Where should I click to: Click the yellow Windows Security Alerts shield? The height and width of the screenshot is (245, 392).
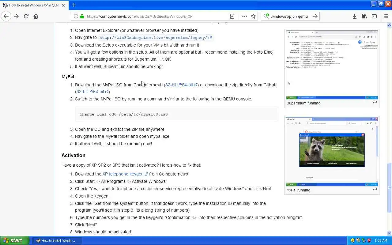[x=352, y=240]
